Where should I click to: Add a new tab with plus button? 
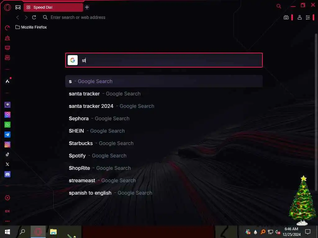[x=87, y=7]
